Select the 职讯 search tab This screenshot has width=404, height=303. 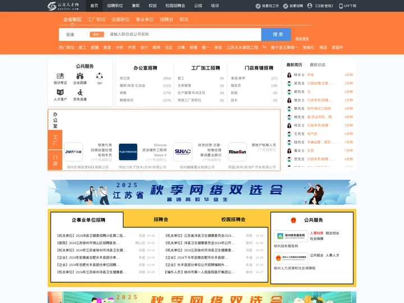[184, 19]
